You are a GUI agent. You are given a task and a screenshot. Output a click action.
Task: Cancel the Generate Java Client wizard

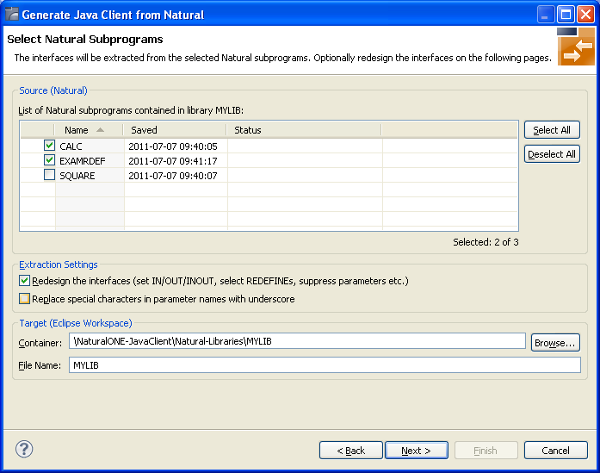click(555, 451)
